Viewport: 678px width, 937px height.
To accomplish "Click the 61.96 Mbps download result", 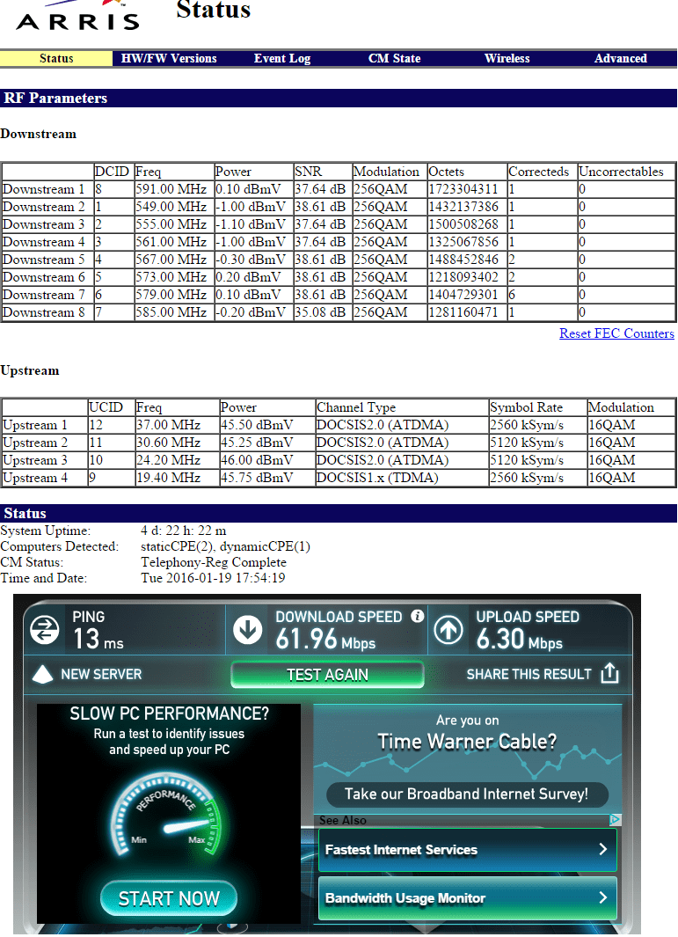I will [x=325, y=639].
